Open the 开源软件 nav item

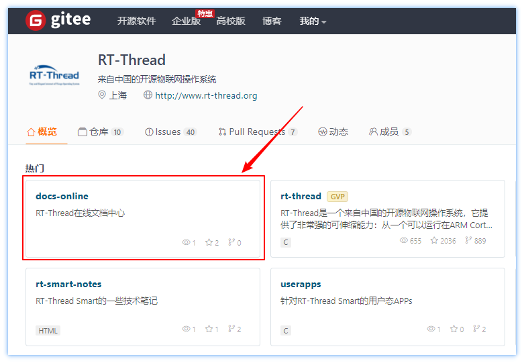pos(136,21)
